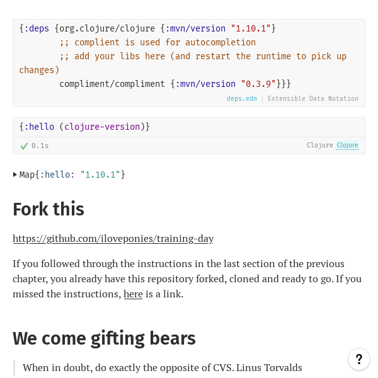Open the deps.edn file link
This screenshot has width=378, height=378.
coord(242,99)
